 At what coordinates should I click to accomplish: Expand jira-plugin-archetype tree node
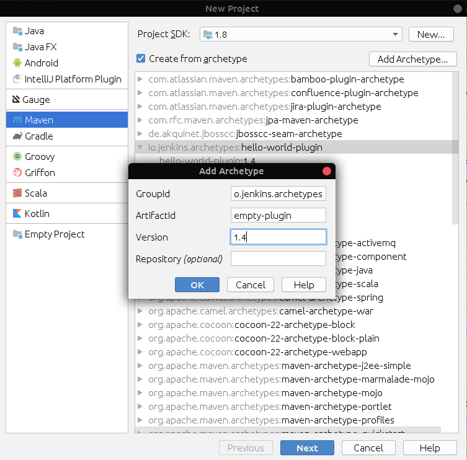point(140,106)
